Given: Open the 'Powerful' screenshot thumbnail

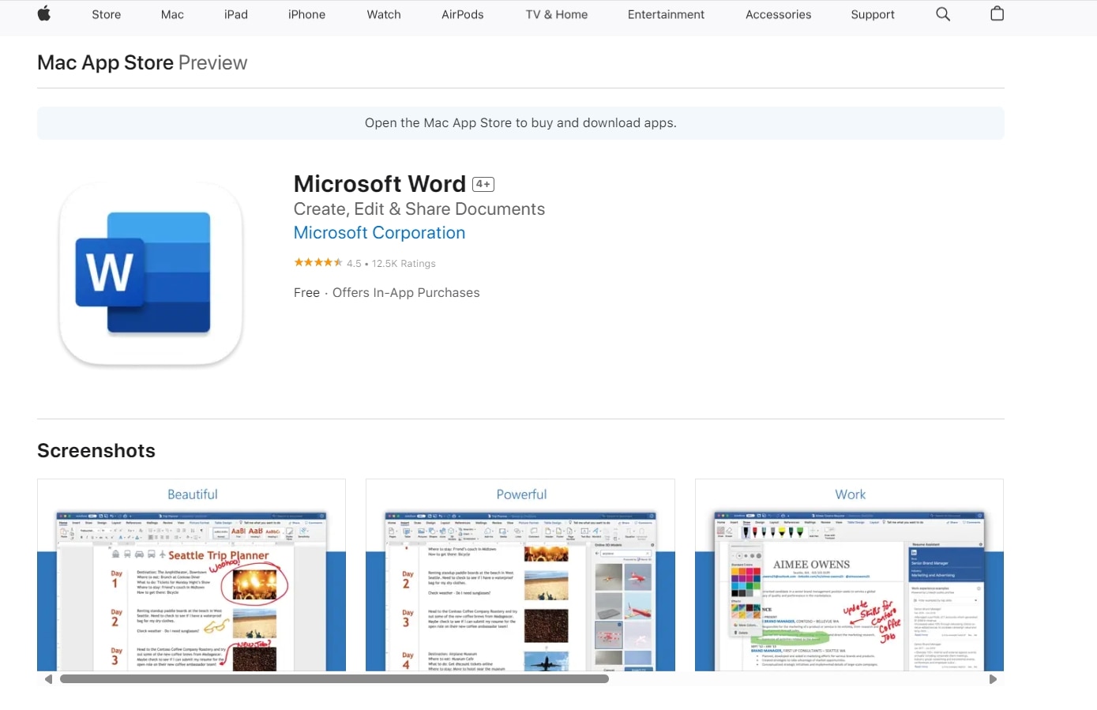Looking at the screenshot, I should pos(520,575).
